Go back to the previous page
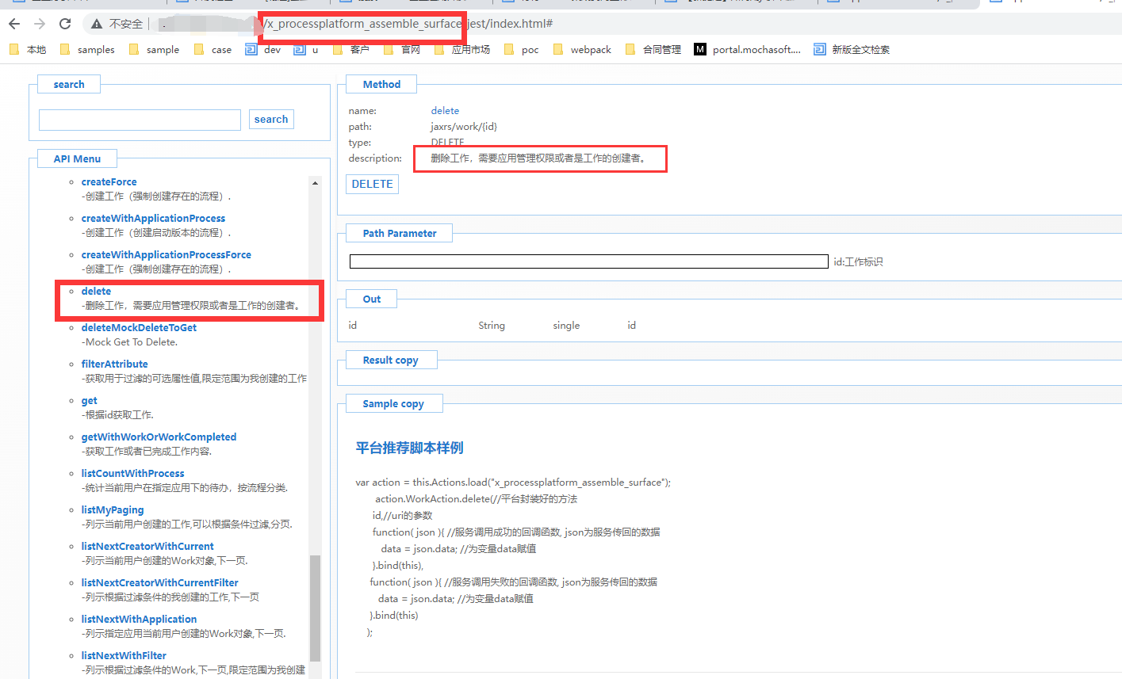 pos(14,24)
